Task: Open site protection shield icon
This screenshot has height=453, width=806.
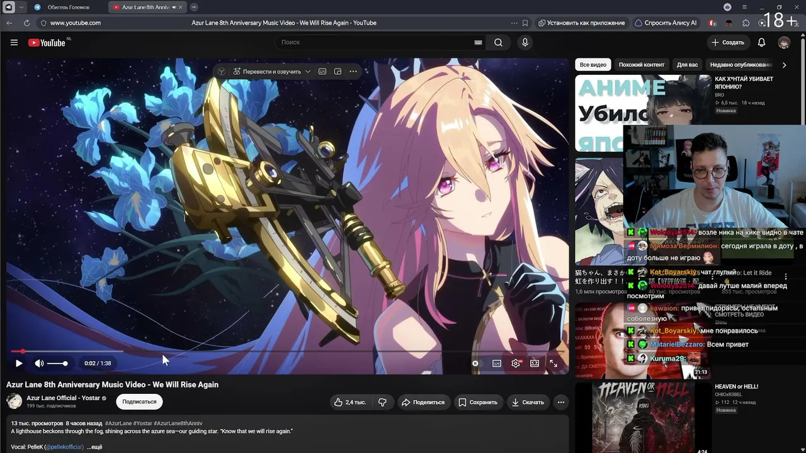Action: 43,23
